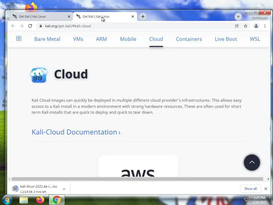This screenshot has width=273, height=205.
Task: Go to Bare Metal section
Action: tap(47, 39)
